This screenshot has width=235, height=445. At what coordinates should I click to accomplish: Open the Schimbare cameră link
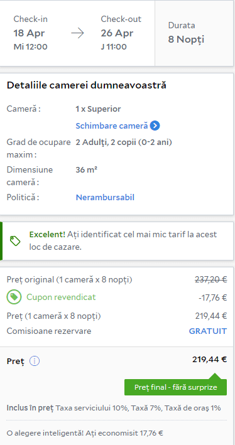(112, 126)
